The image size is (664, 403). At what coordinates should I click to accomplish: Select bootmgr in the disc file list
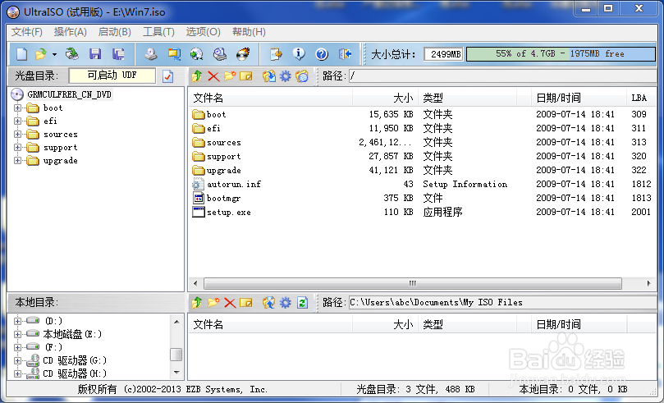(x=223, y=198)
